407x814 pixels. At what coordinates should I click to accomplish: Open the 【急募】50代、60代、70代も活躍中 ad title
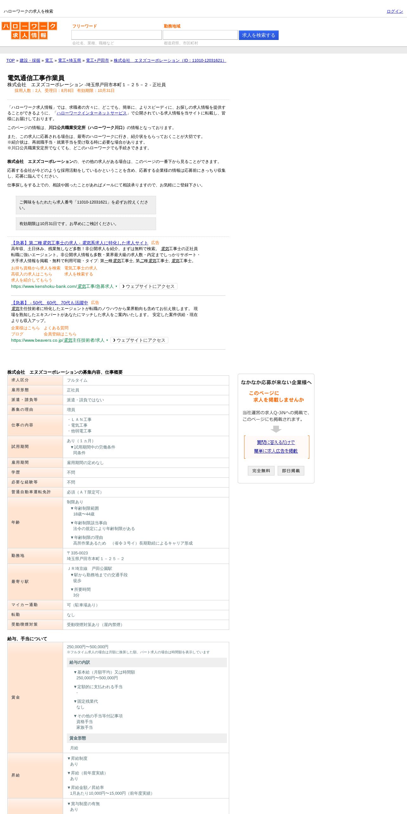[x=49, y=303]
